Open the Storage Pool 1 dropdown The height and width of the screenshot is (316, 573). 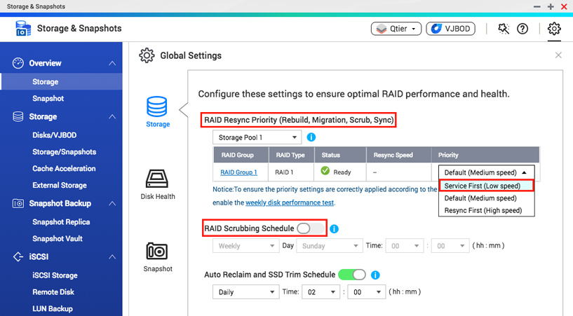(x=257, y=137)
